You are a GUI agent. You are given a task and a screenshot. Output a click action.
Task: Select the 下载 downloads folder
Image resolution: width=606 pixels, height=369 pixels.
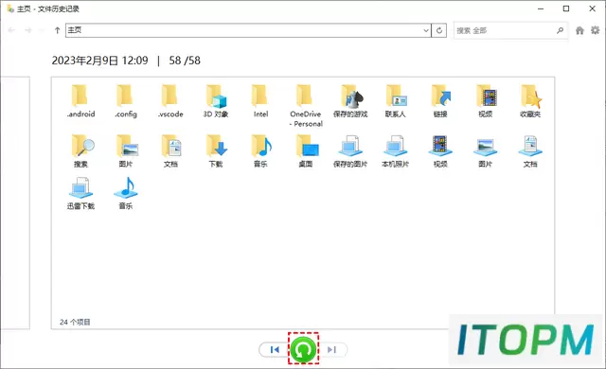[x=216, y=151]
